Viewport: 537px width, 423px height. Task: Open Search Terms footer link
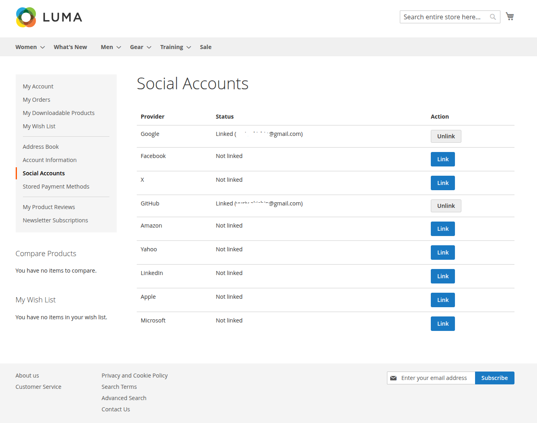coord(119,387)
